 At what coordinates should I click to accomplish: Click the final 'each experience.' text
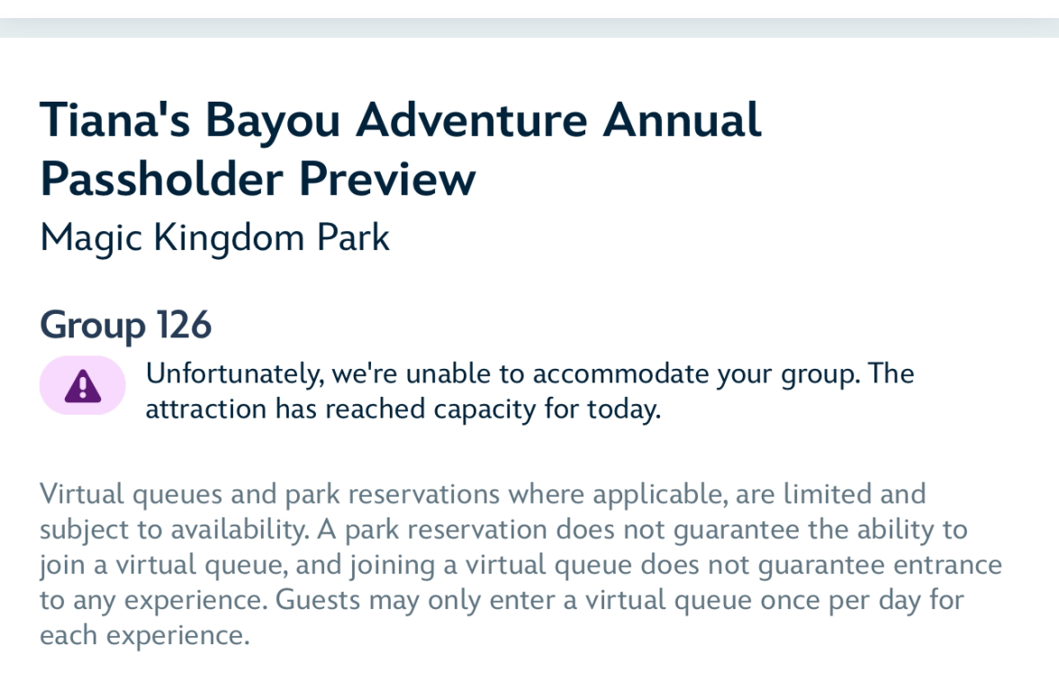[145, 635]
